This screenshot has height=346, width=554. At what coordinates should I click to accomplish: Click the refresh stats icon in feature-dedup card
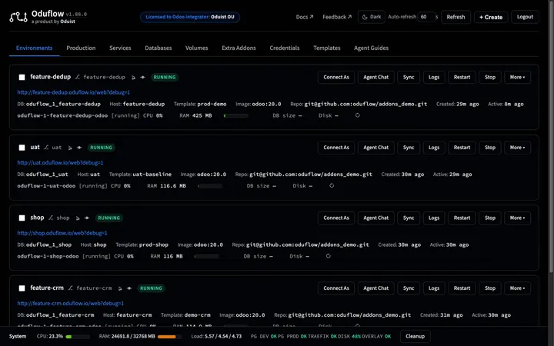(358, 115)
